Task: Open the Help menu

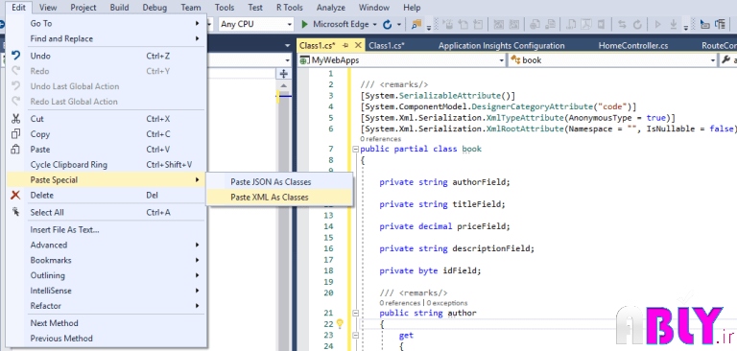Action: coord(412,8)
